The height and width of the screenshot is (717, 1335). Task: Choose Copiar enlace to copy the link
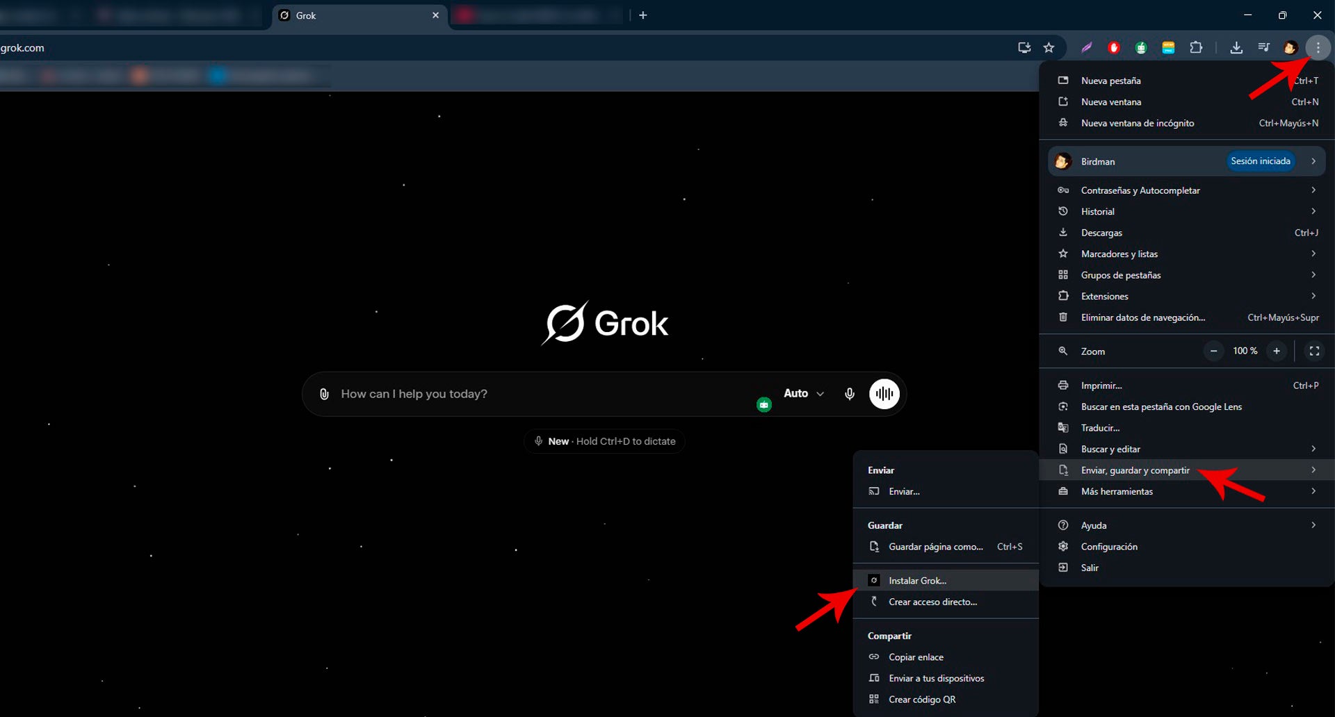point(916,657)
